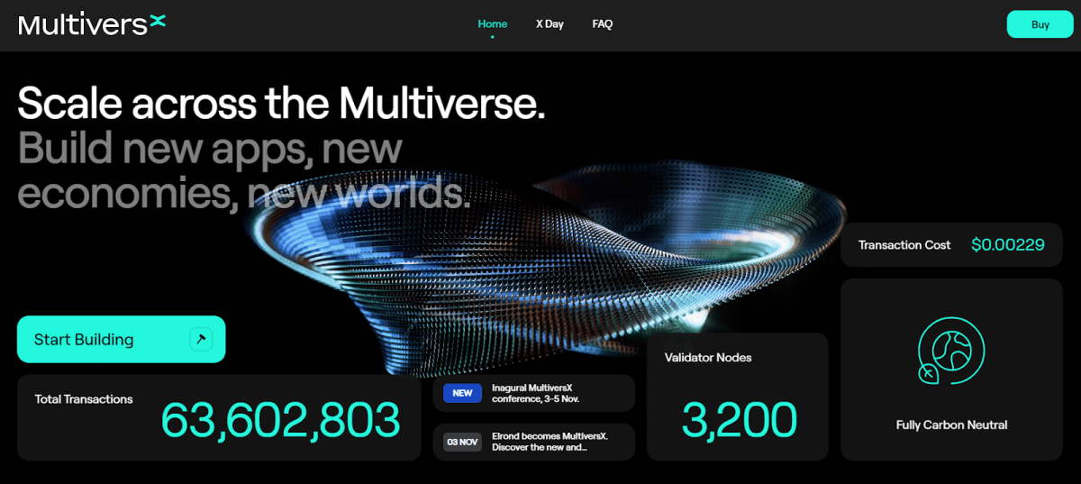
Task: Open the Home nav item
Action: (x=493, y=24)
